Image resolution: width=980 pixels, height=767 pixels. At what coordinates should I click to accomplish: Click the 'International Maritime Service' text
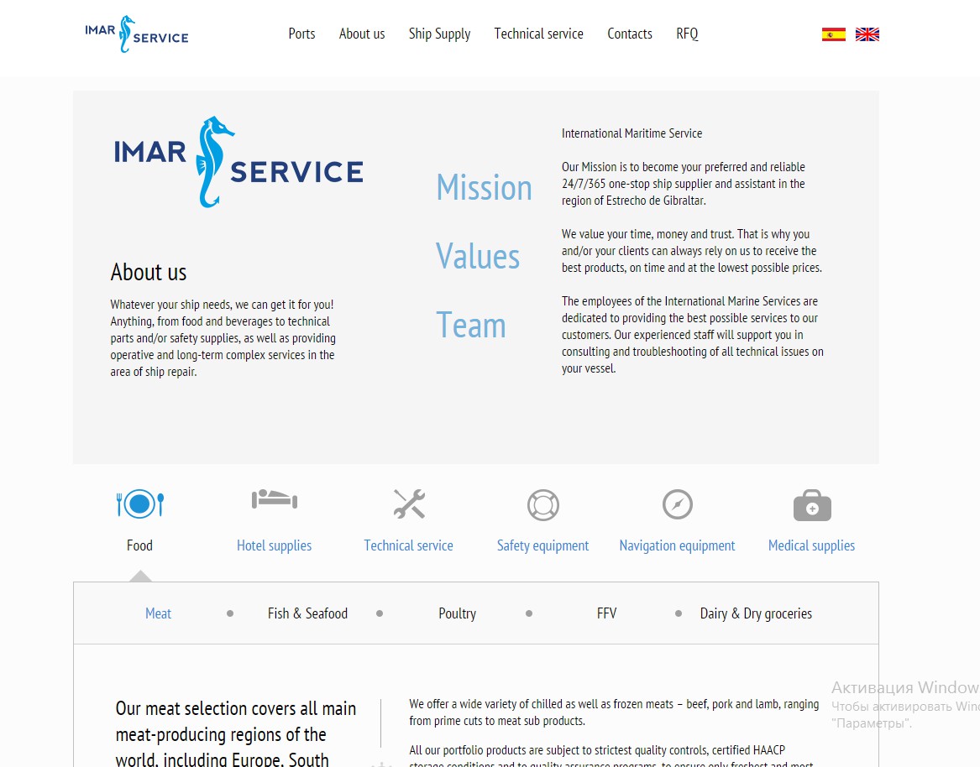pyautogui.click(x=631, y=133)
